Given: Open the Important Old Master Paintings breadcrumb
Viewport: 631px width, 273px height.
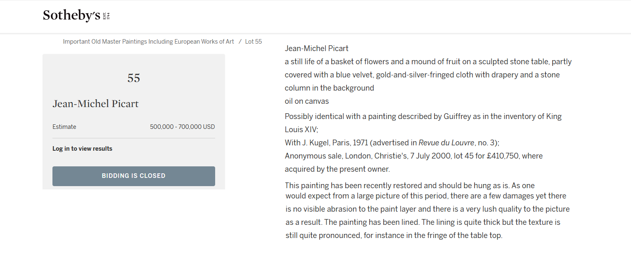Looking at the screenshot, I should point(148,42).
